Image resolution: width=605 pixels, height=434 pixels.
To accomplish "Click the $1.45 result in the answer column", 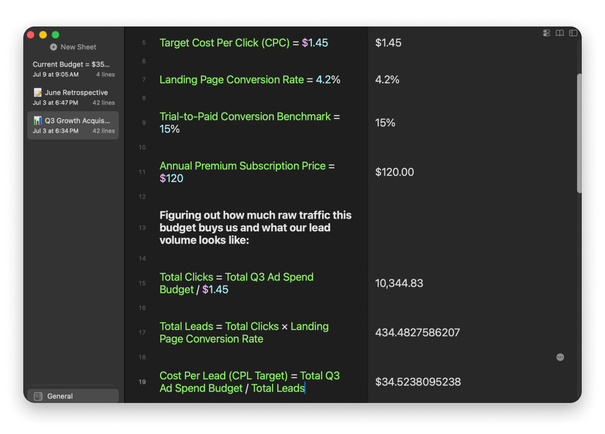I will point(388,43).
